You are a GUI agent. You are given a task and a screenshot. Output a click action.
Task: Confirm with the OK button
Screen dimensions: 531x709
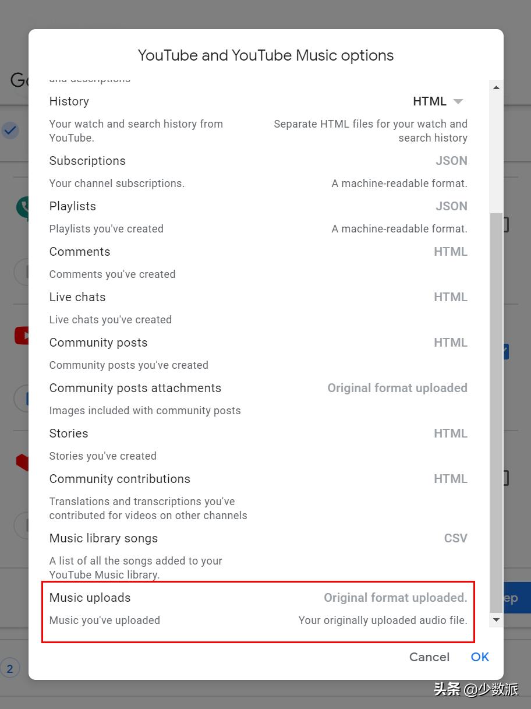point(480,657)
